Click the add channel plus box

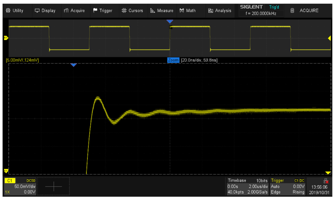click(x=54, y=186)
